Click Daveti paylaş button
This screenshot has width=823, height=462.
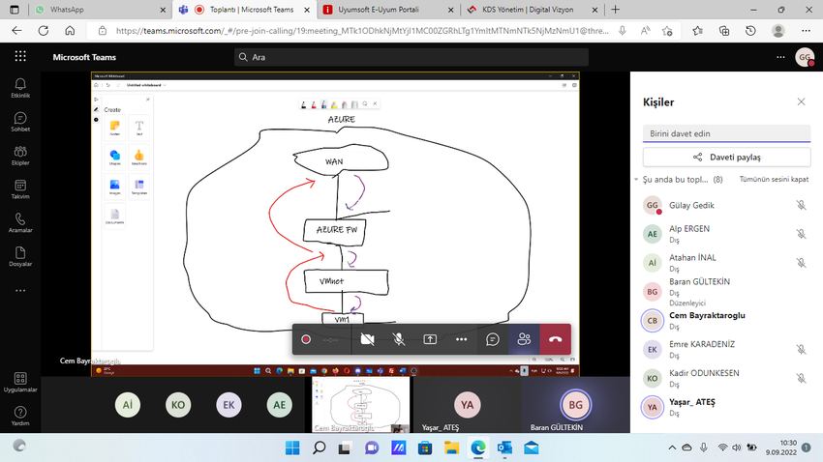726,158
